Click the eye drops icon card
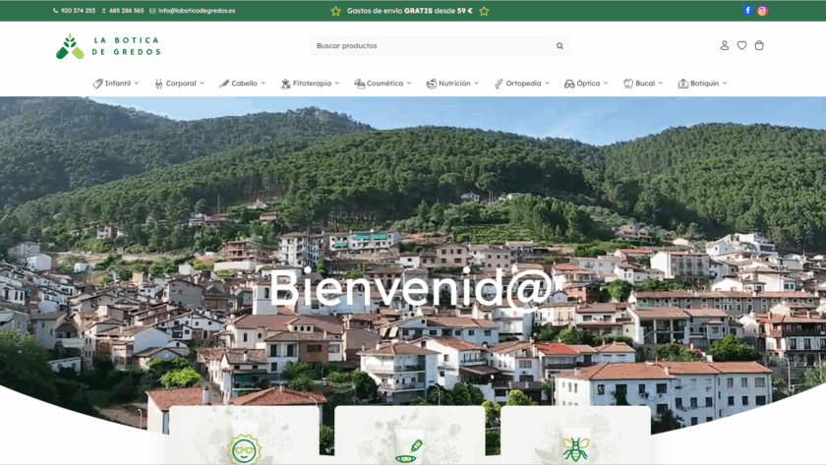This screenshot has width=826, height=465. tap(409, 435)
